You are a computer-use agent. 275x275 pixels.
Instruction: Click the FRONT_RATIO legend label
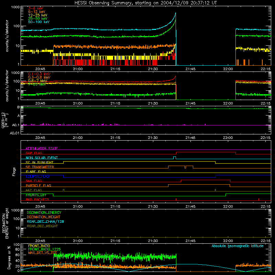[x=39, y=246]
